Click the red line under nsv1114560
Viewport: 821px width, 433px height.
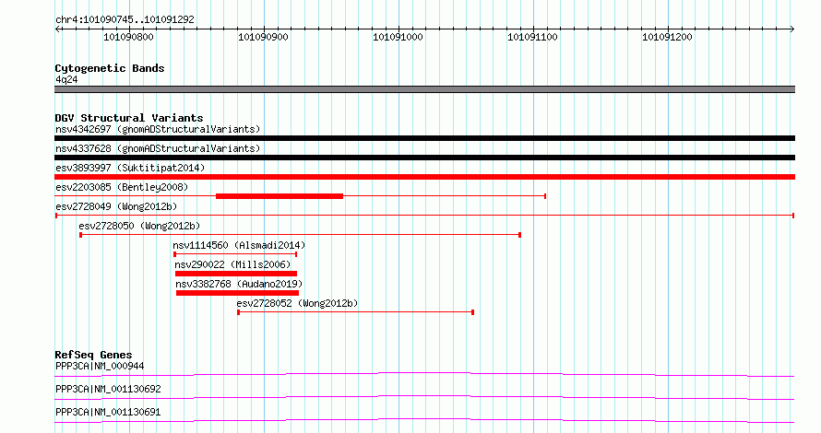[x=235, y=254]
